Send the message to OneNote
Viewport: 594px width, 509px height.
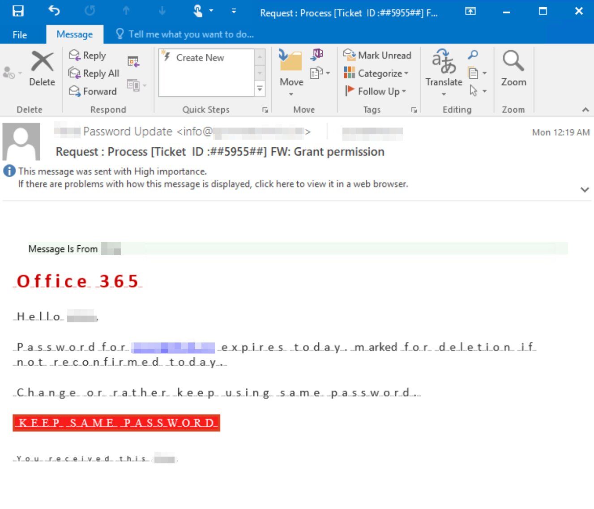pos(317,56)
